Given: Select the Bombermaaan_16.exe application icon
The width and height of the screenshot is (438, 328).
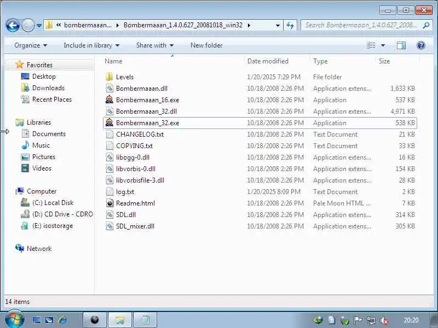Looking at the screenshot, I should (109, 100).
